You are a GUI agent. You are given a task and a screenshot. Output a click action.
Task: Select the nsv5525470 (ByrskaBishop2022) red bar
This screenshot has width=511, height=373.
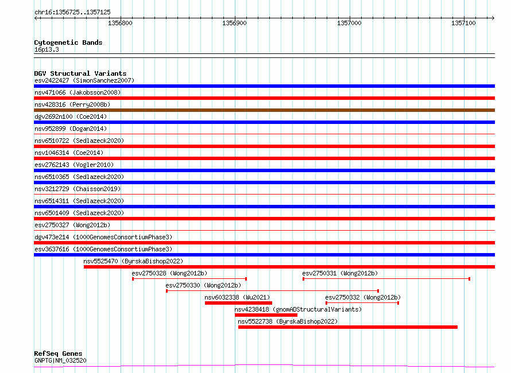(x=289, y=267)
